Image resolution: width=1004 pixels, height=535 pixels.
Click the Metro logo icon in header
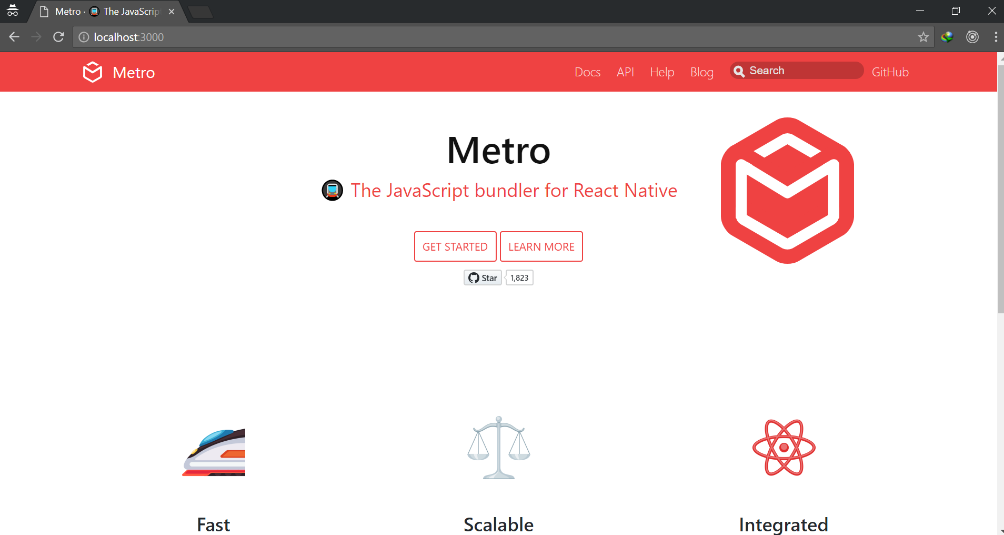pos(93,72)
